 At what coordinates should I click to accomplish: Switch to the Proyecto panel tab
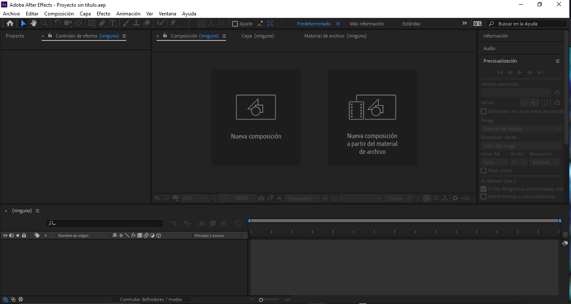(x=15, y=36)
